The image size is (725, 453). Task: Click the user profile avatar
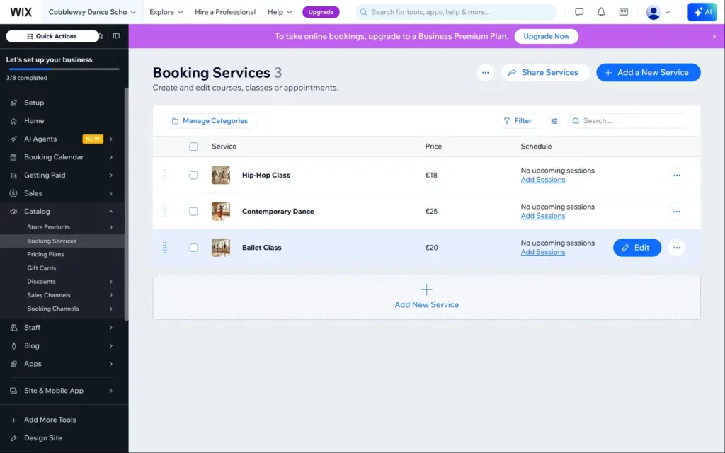653,12
